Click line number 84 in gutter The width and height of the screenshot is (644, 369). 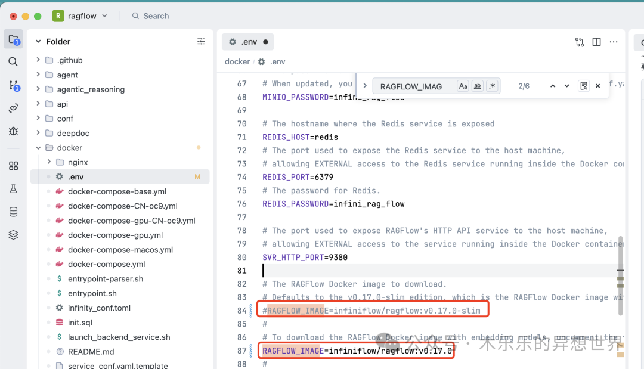pos(241,311)
